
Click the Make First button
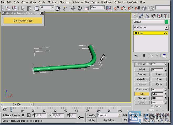[142, 79]
